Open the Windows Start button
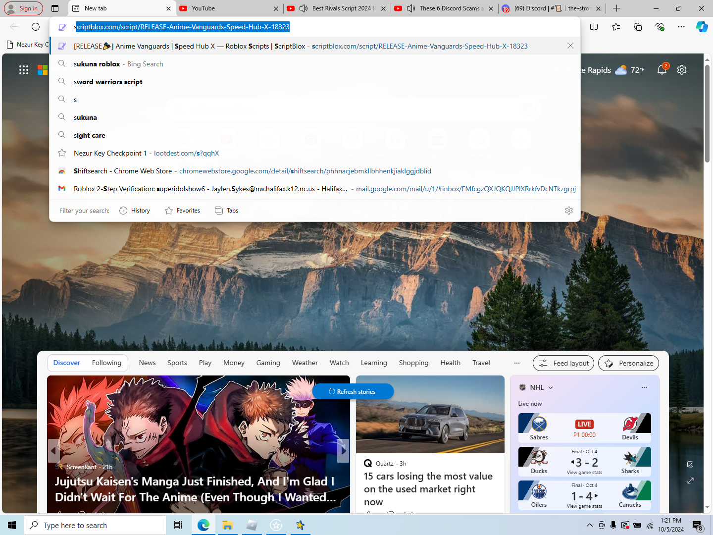Screen dimensions: 713x535 pos(12,525)
